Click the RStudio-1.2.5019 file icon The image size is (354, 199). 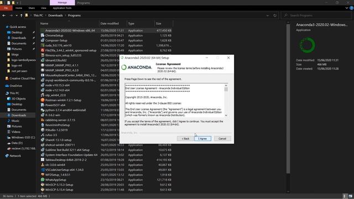point(43,130)
